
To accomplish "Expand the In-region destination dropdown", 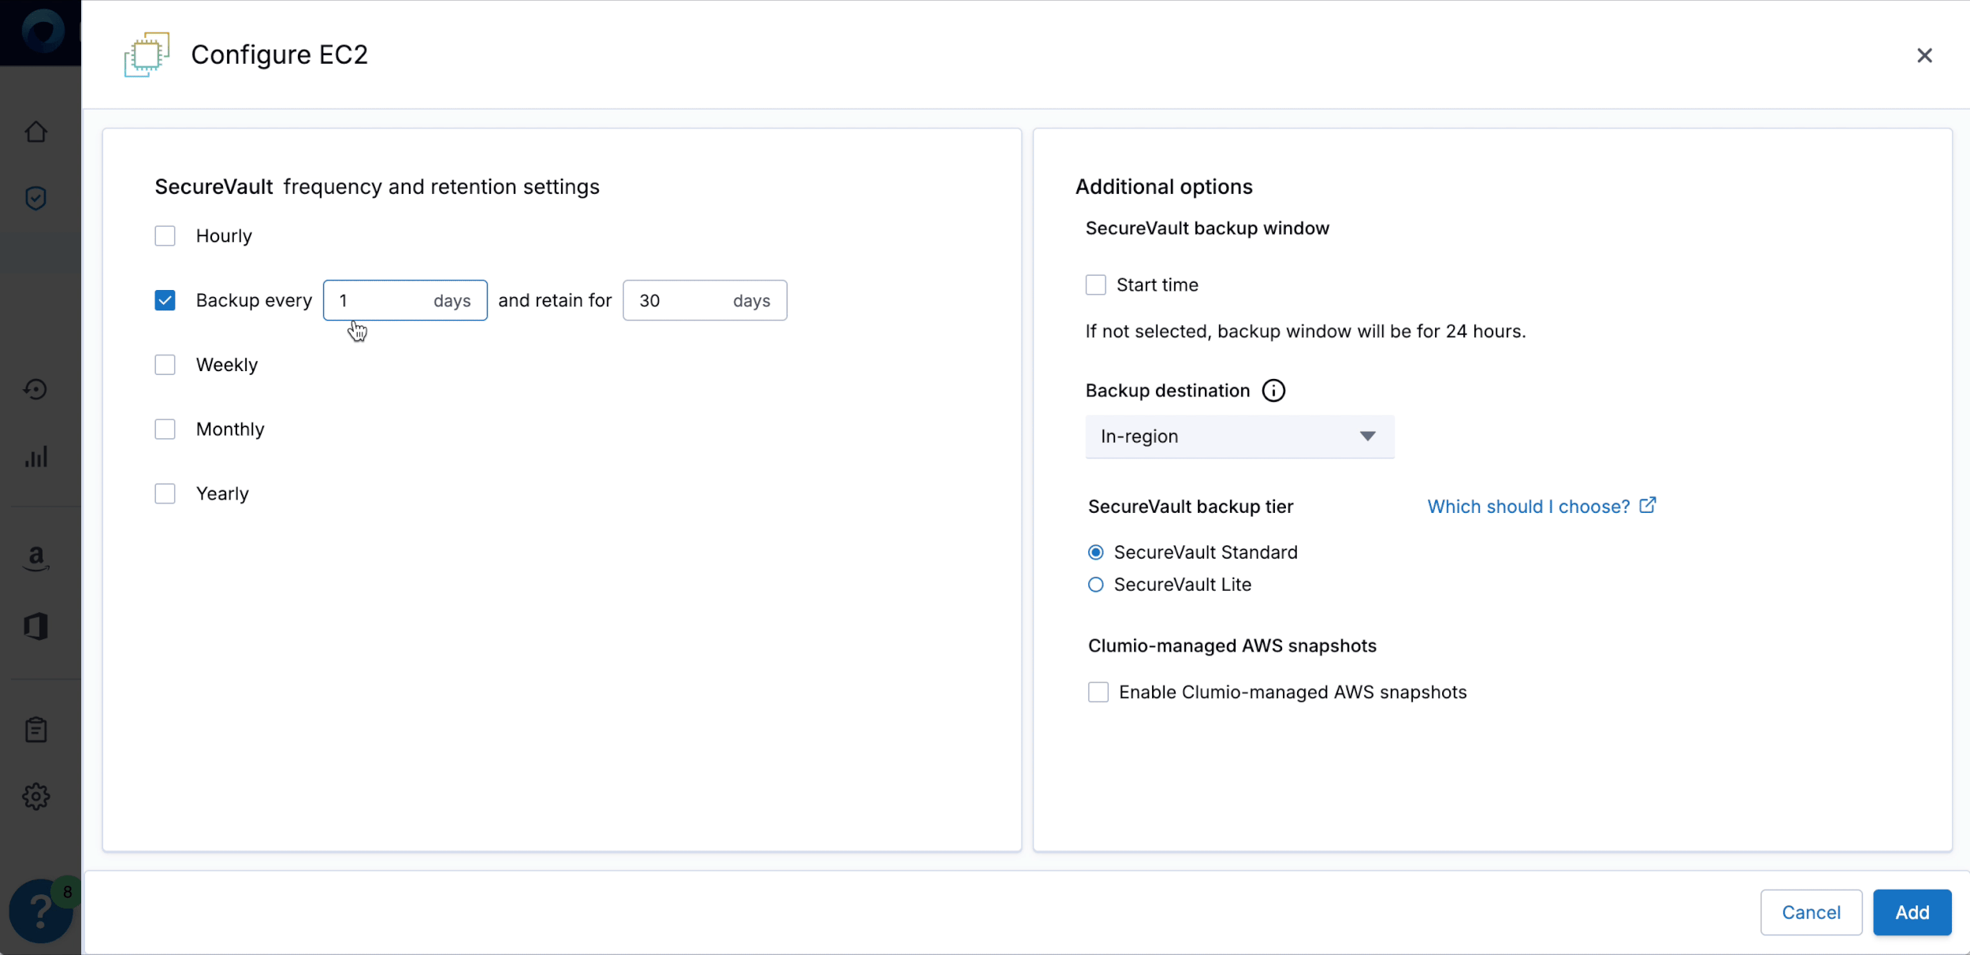I will coord(1239,437).
